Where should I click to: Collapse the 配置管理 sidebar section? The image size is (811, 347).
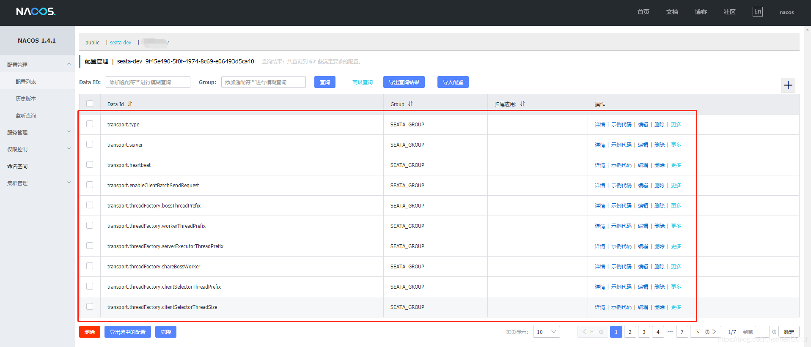tap(37, 65)
